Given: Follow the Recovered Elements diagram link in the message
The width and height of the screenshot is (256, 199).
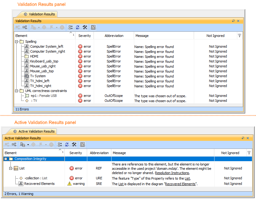Looking at the screenshot, I should pos(180,184).
